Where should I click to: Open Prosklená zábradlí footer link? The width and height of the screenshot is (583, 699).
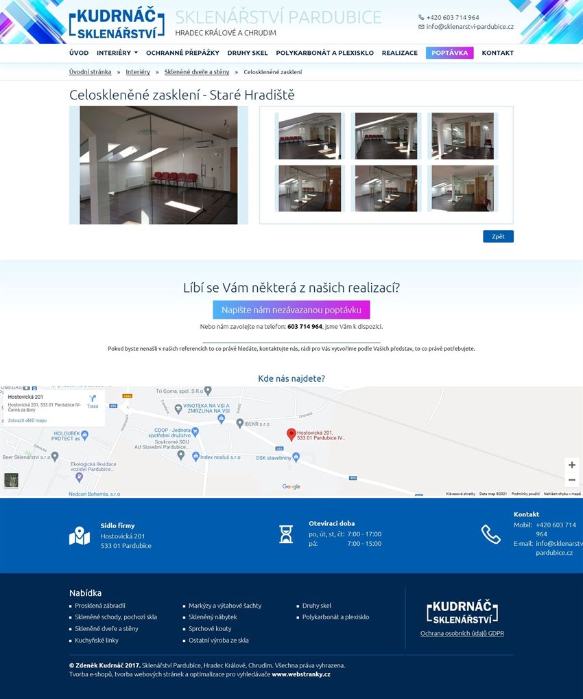click(99, 606)
